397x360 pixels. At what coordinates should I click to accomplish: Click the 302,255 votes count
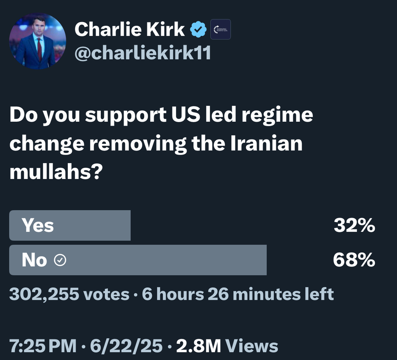pos(69,294)
